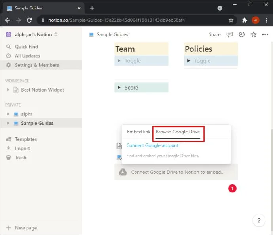
Task: Open Best Notion Widget page
Action: 42,90
